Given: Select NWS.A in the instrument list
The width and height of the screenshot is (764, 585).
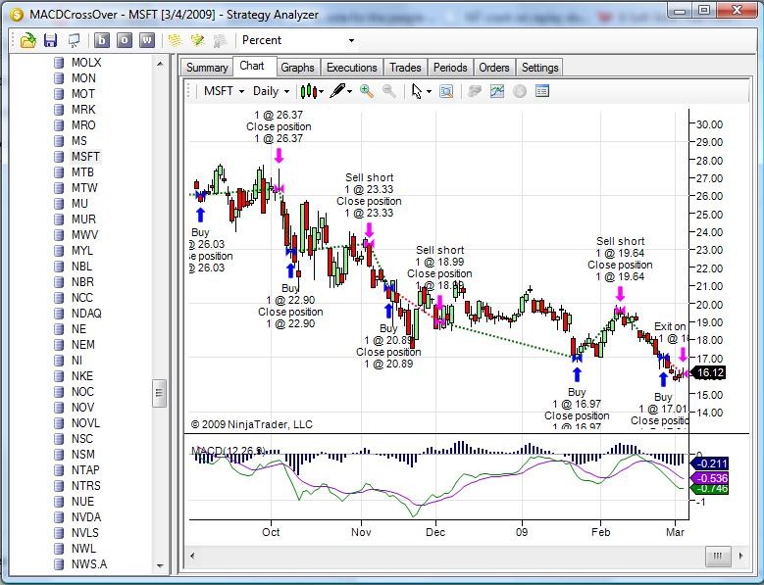Looking at the screenshot, I should click(88, 564).
